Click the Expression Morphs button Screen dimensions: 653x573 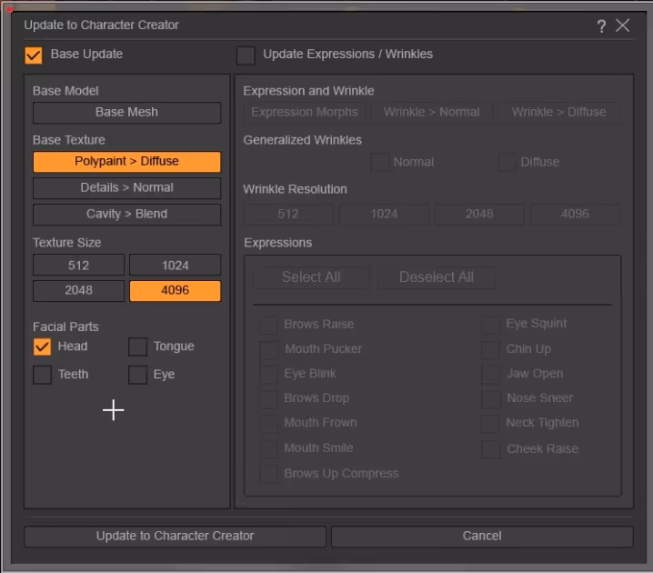[305, 113]
